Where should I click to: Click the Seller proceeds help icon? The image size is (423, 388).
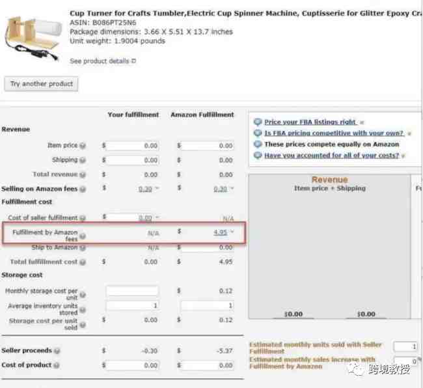click(x=57, y=351)
